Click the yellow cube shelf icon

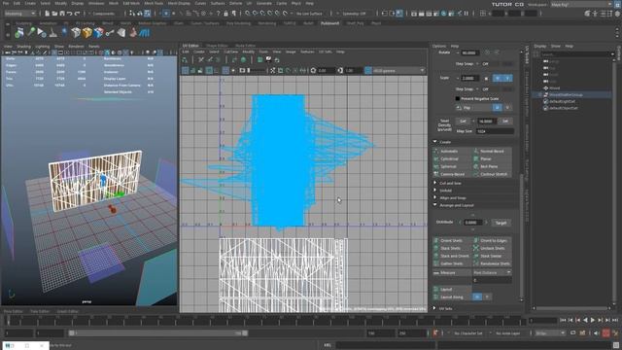coord(86,33)
